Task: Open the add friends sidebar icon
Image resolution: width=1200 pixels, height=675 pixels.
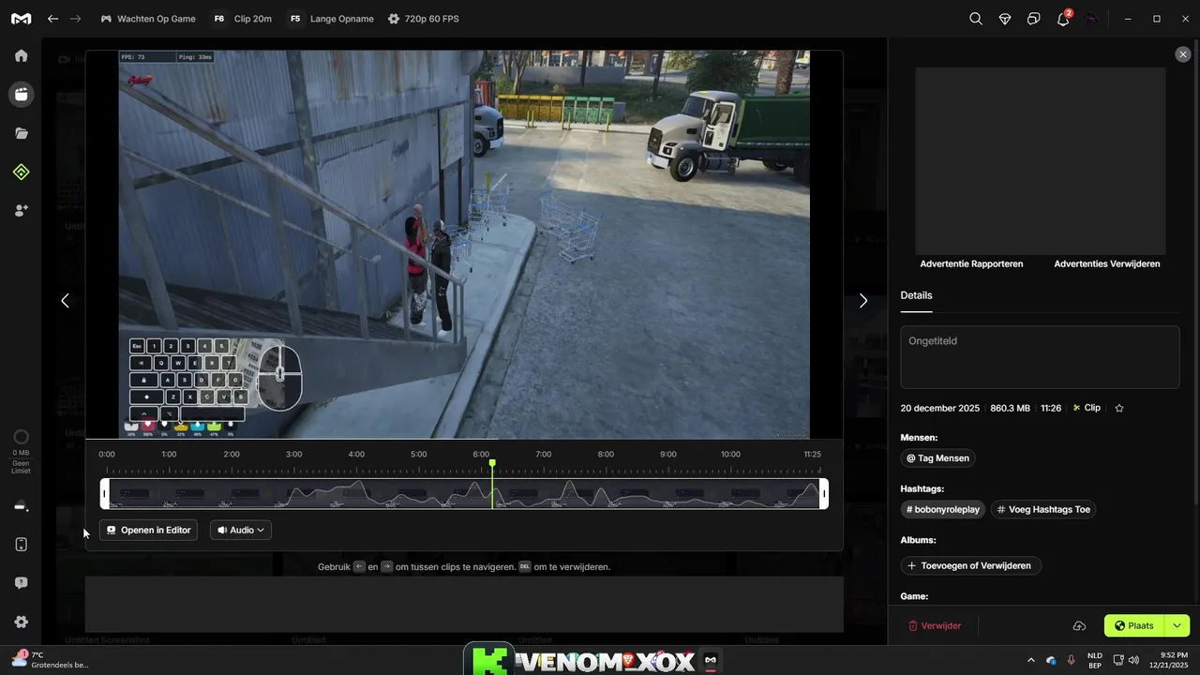Action: 21,210
